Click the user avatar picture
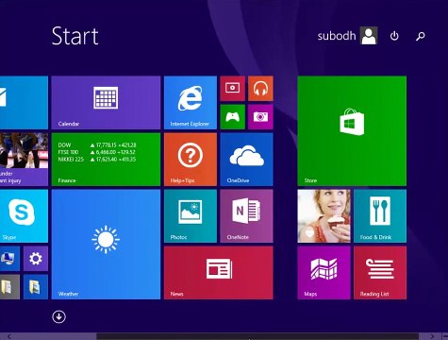 click(369, 36)
